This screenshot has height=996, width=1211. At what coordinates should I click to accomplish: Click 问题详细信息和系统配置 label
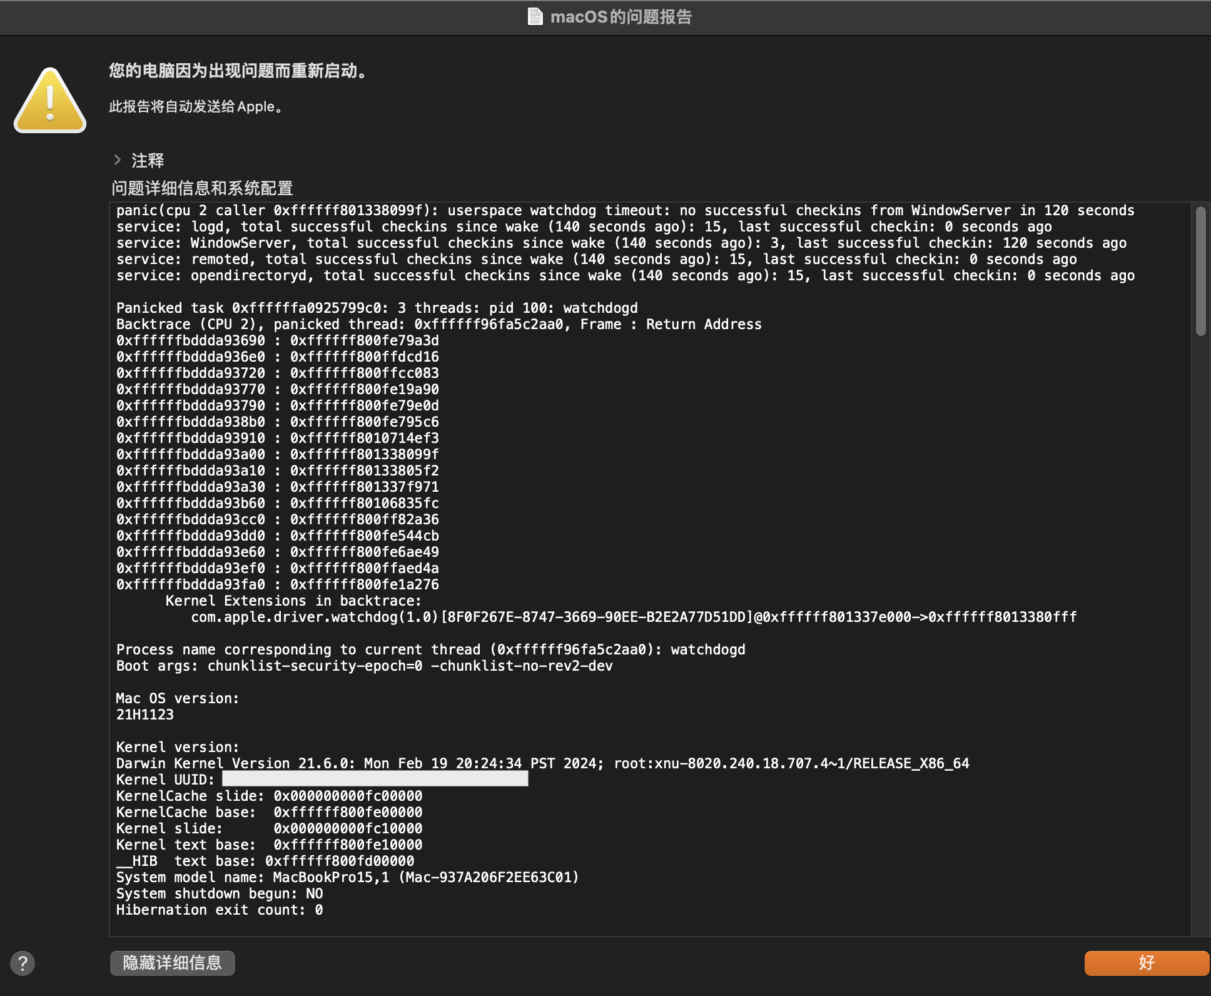202,188
